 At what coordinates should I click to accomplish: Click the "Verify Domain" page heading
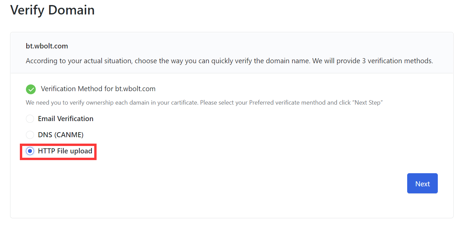[52, 10]
